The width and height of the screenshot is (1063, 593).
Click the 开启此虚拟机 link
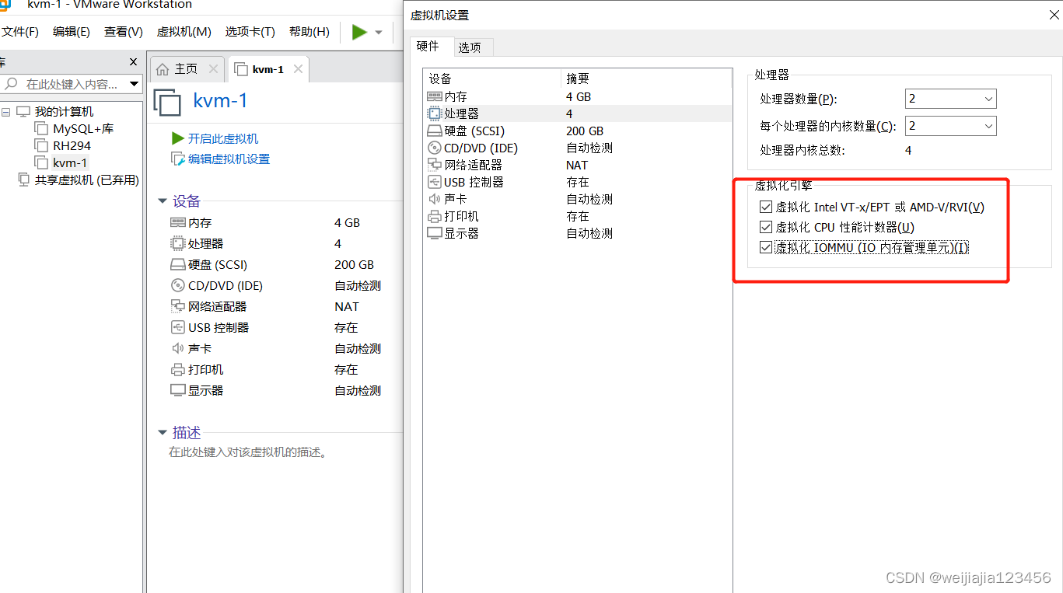(223, 139)
